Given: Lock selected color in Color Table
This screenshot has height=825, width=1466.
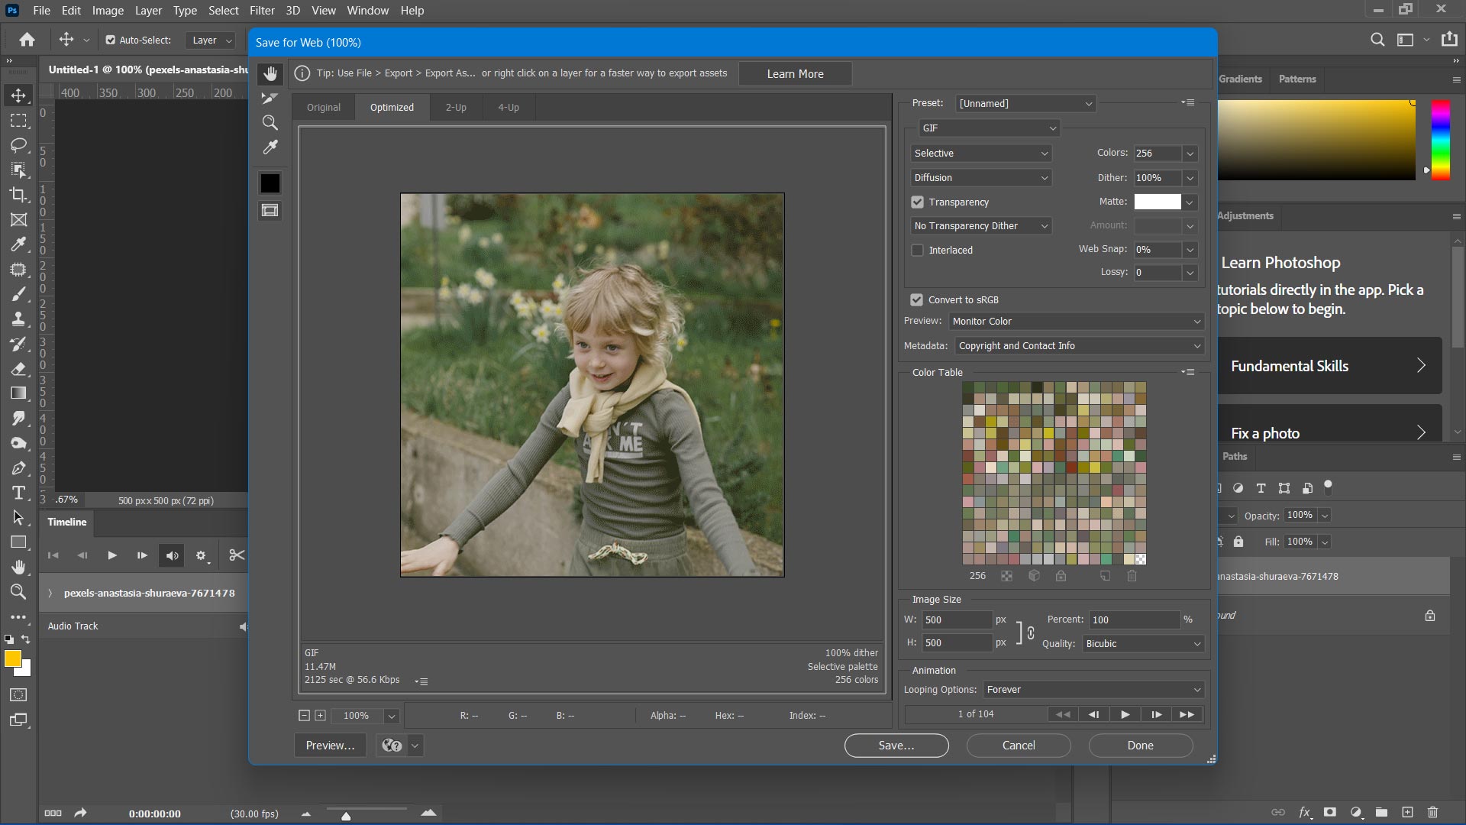Looking at the screenshot, I should click(x=1061, y=576).
